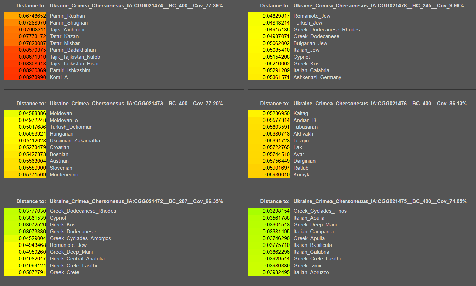476x286 pixels.
Task: Select the Ashkenazi_Germany label
Action: click(318, 77)
